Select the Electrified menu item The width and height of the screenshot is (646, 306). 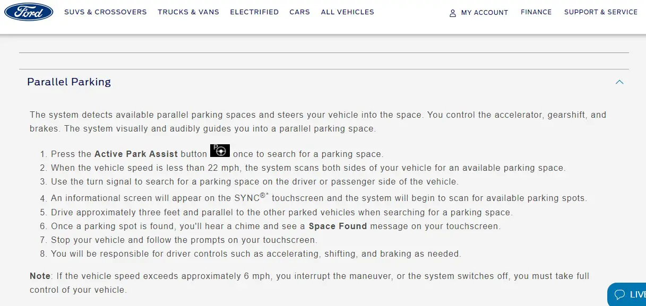coord(254,12)
